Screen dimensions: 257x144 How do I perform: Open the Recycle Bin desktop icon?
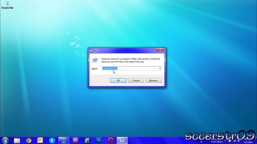point(7,5)
